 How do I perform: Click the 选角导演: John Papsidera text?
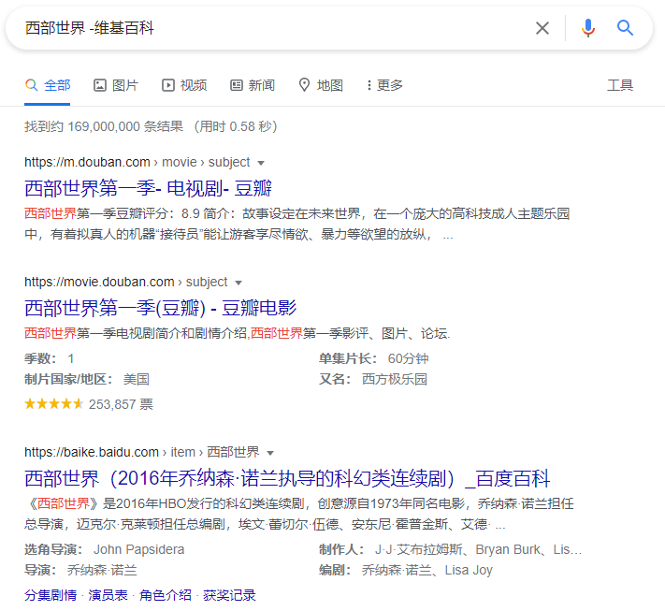[105, 550]
